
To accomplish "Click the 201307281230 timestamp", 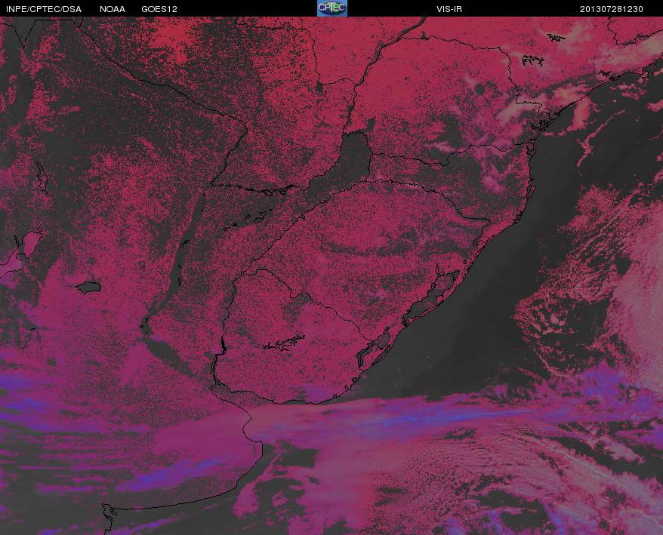I will [x=612, y=9].
